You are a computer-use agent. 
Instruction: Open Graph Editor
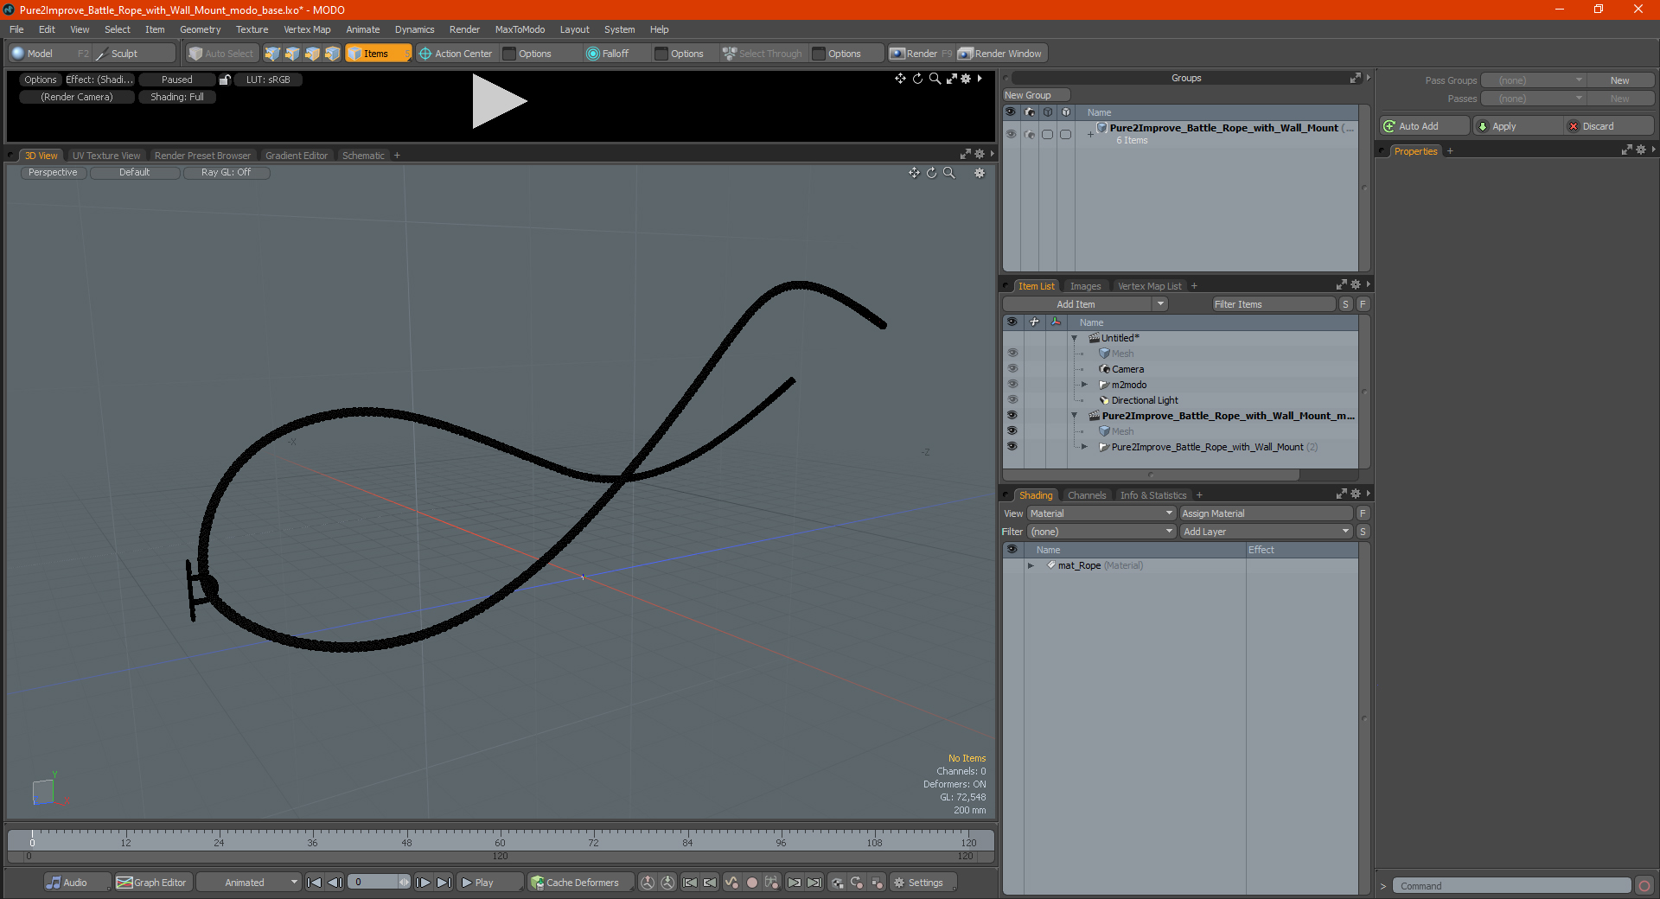pyautogui.click(x=151, y=883)
